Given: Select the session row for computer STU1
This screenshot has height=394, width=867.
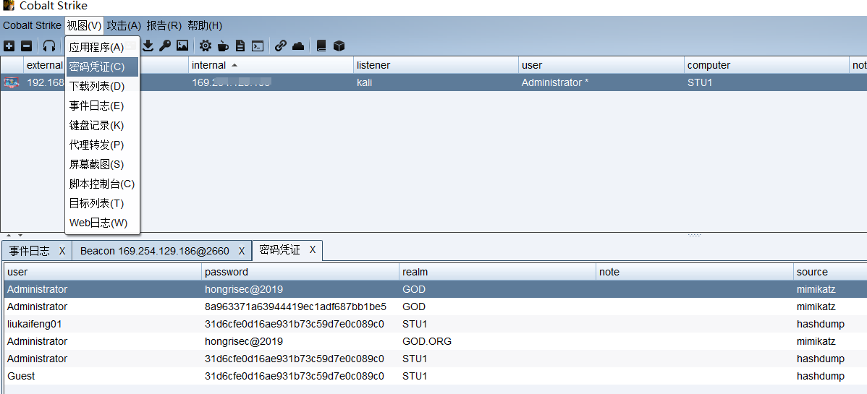Looking at the screenshot, I should (433, 82).
